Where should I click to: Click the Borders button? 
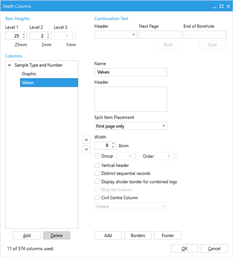[x=138, y=235]
